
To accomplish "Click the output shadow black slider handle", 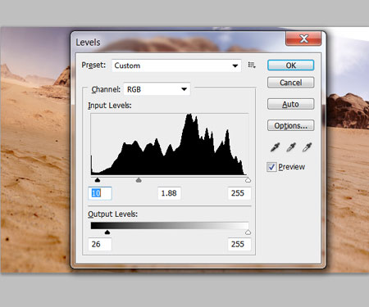I will click(107, 233).
